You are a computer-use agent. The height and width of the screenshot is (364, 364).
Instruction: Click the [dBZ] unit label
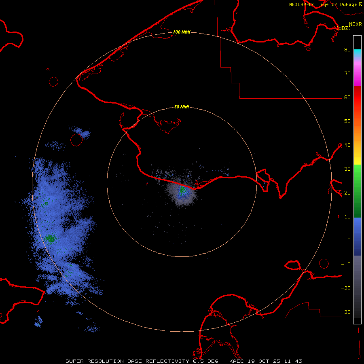coord(343,28)
